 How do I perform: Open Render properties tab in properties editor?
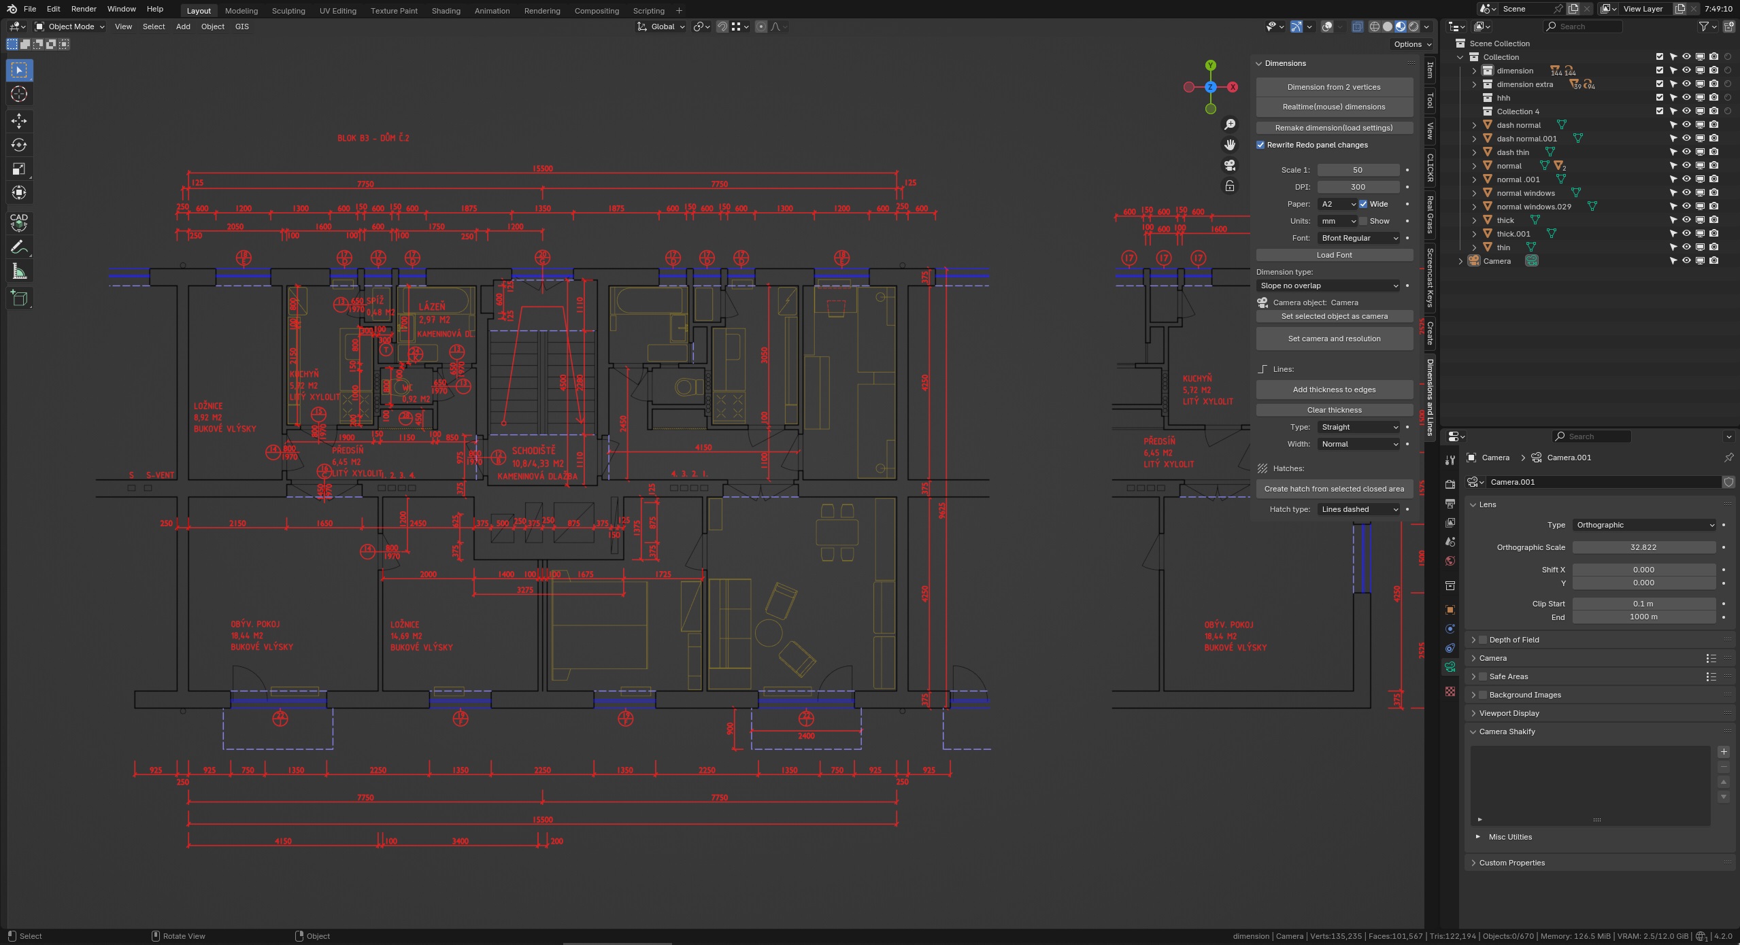(1450, 484)
